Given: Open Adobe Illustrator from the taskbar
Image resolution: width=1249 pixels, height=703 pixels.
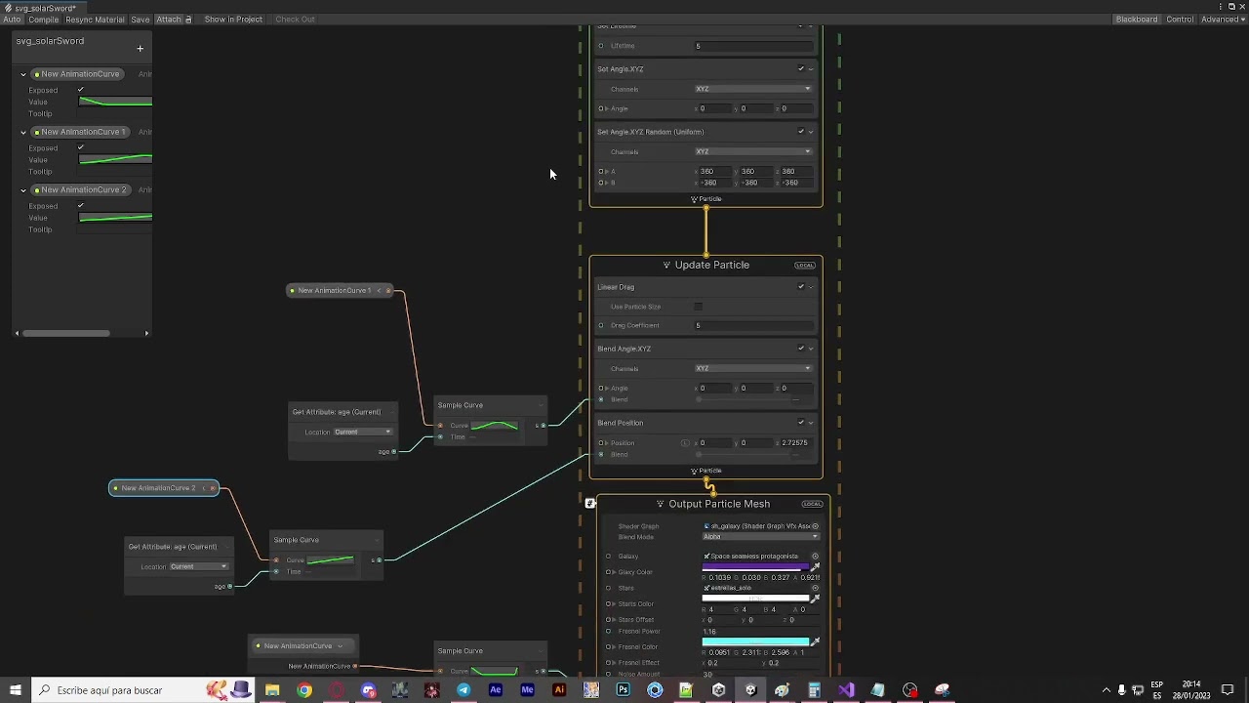Looking at the screenshot, I should [x=559, y=690].
